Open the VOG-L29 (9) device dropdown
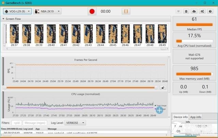Viewport: 218px width, 138px height. (17, 11)
